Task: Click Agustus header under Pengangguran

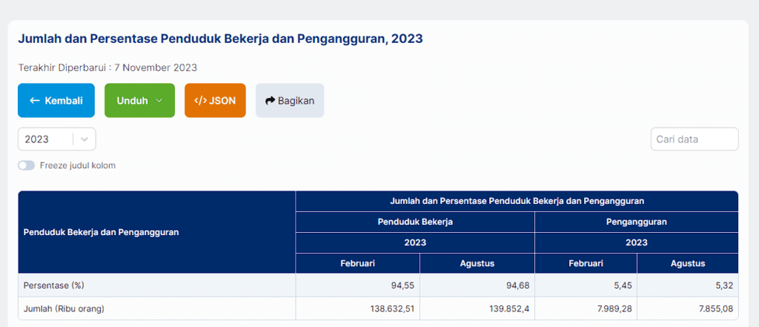Action: pyautogui.click(x=687, y=263)
